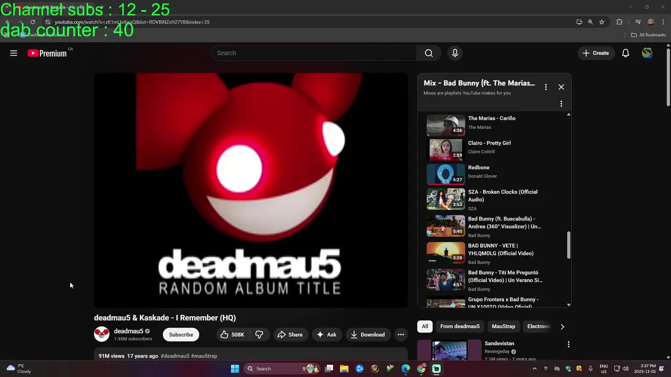Open options for Sandevistan recommended video
Viewport: 671px width, 377px height.
(568, 344)
